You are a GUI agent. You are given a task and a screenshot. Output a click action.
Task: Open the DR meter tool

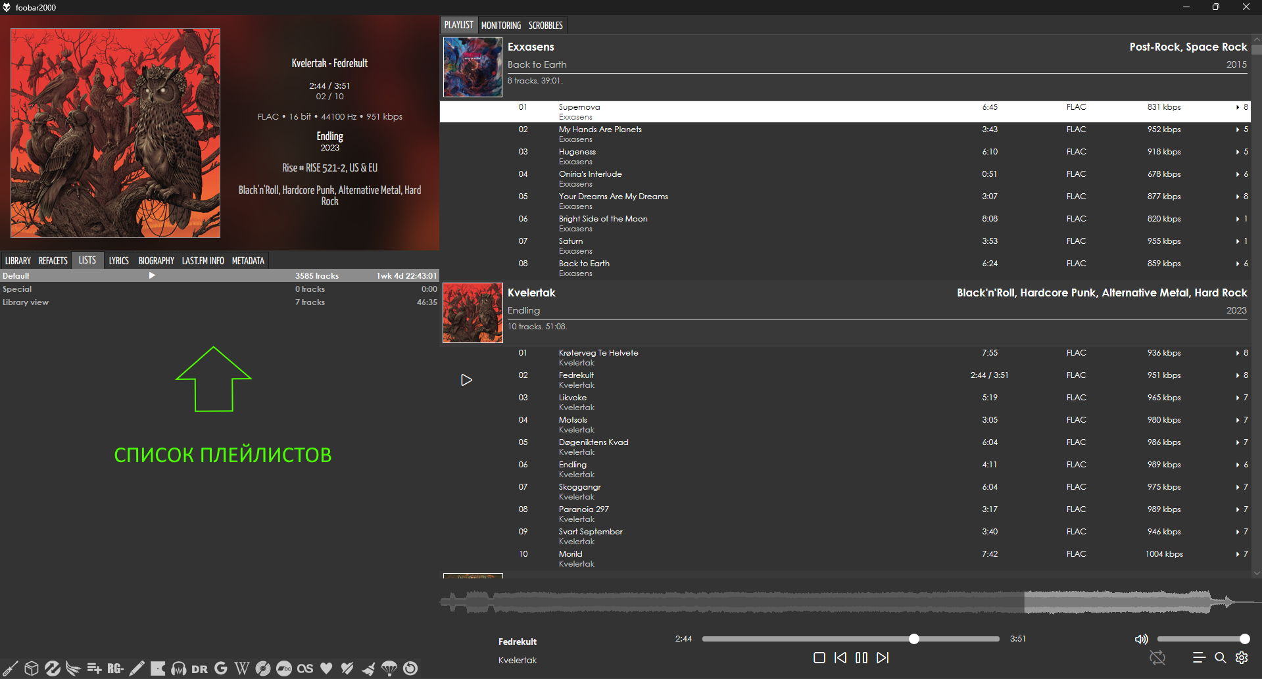click(x=199, y=669)
